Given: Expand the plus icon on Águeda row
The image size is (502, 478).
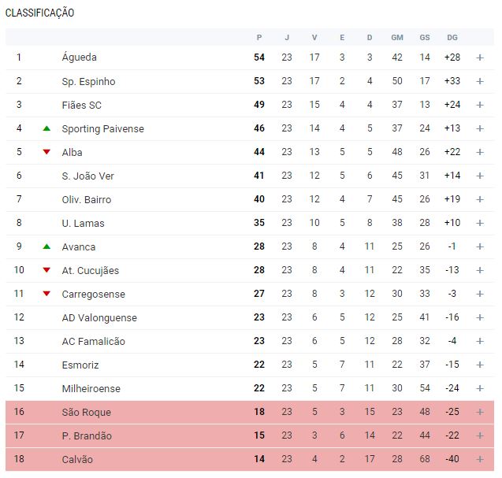Looking at the screenshot, I should (x=480, y=57).
